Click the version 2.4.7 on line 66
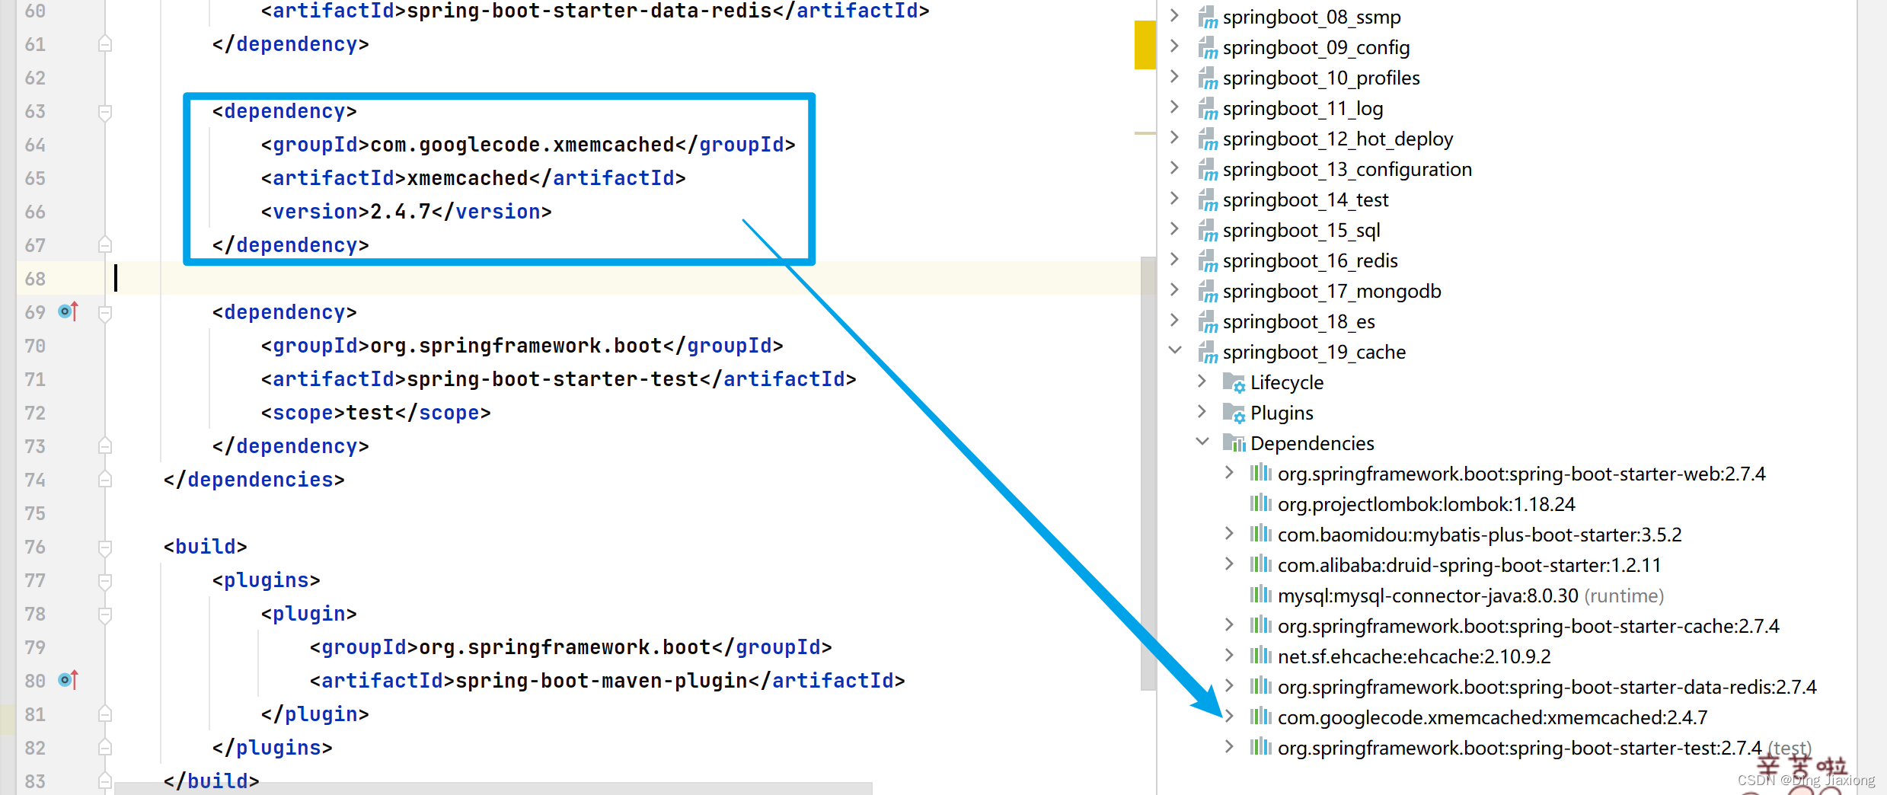Screen dimensions: 1887x795 click(x=401, y=212)
